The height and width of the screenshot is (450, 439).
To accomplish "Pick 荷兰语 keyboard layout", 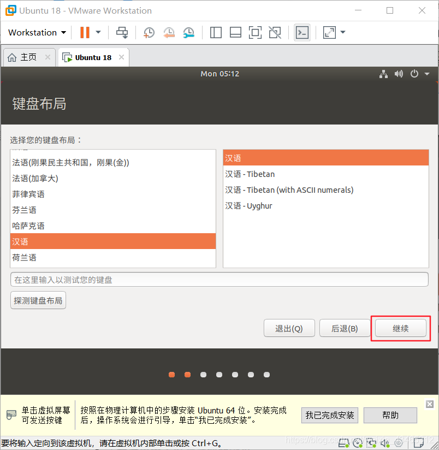I will coord(113,257).
